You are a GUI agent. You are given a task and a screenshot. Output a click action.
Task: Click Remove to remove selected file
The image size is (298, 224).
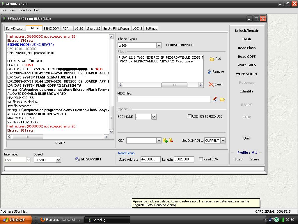216,71
